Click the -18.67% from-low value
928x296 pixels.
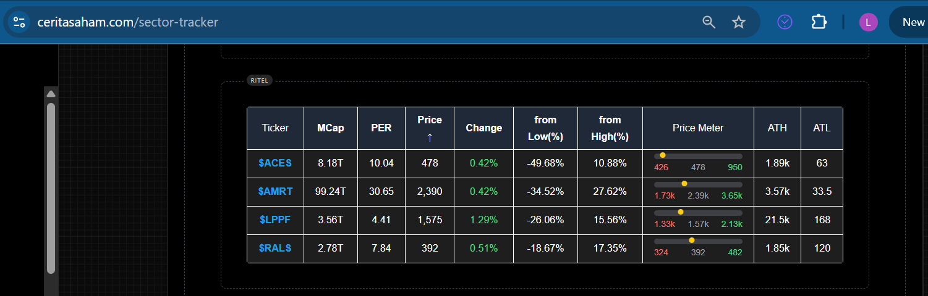(545, 249)
